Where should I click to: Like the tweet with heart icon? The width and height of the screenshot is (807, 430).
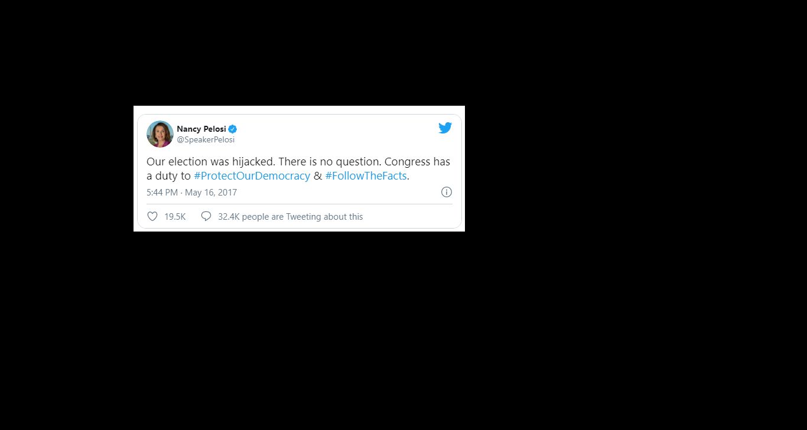pos(152,217)
